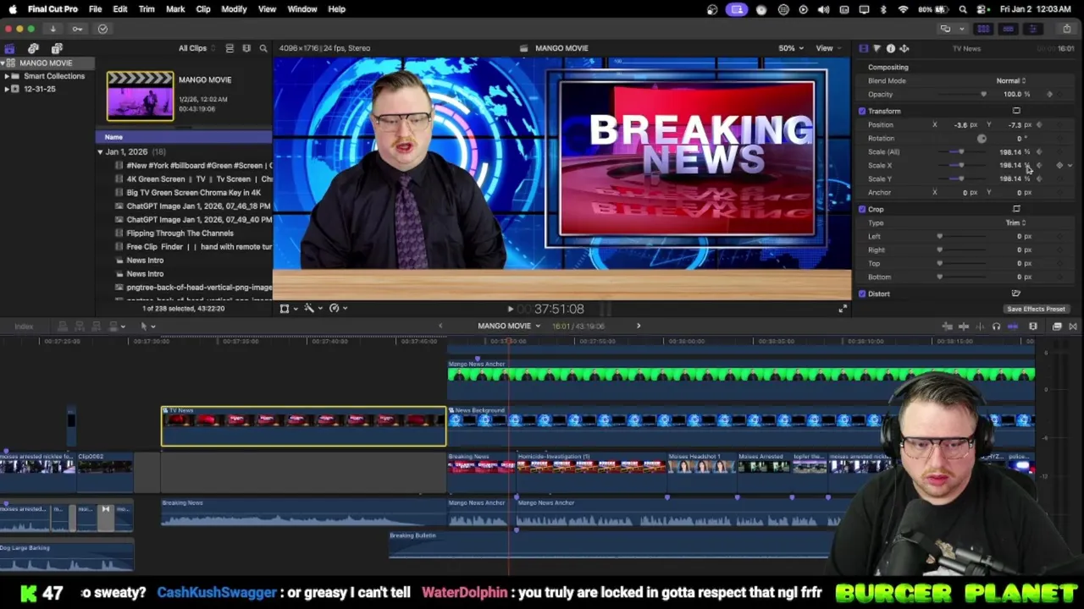Open the Apple menu
This screenshot has height=609, width=1084.
point(12,9)
